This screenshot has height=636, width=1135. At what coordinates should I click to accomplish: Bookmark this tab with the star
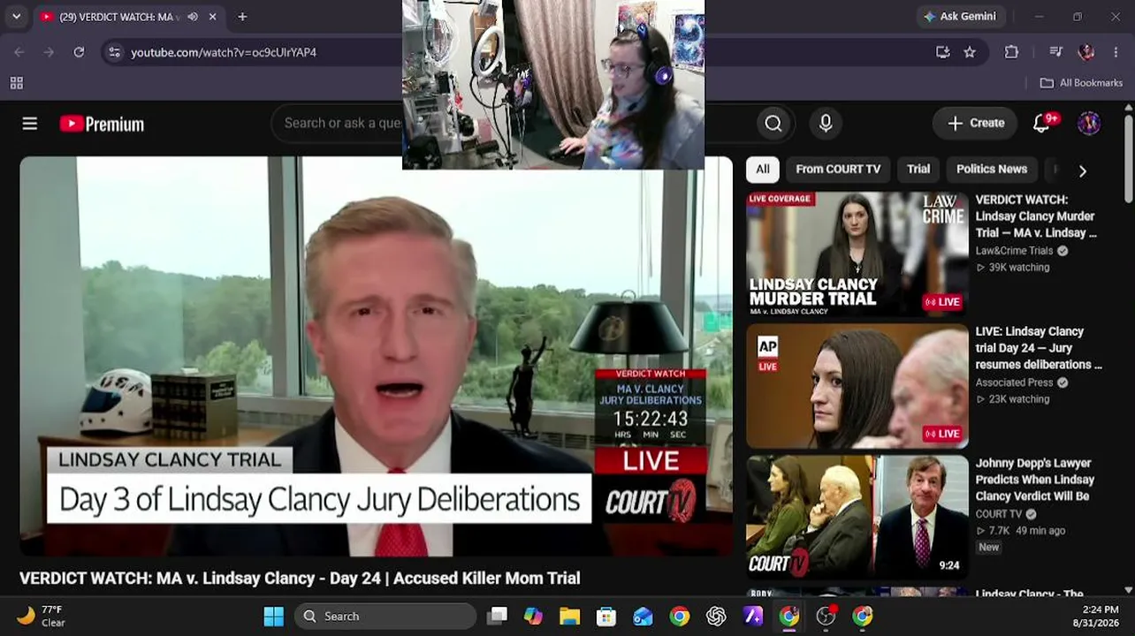(970, 52)
